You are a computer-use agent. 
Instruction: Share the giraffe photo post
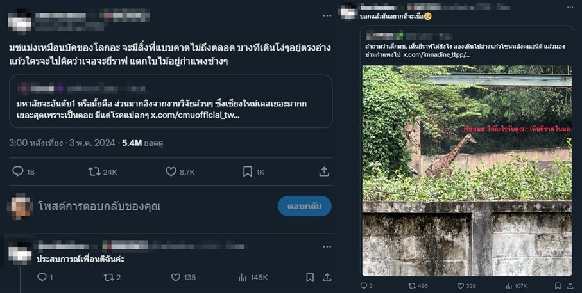(x=569, y=285)
